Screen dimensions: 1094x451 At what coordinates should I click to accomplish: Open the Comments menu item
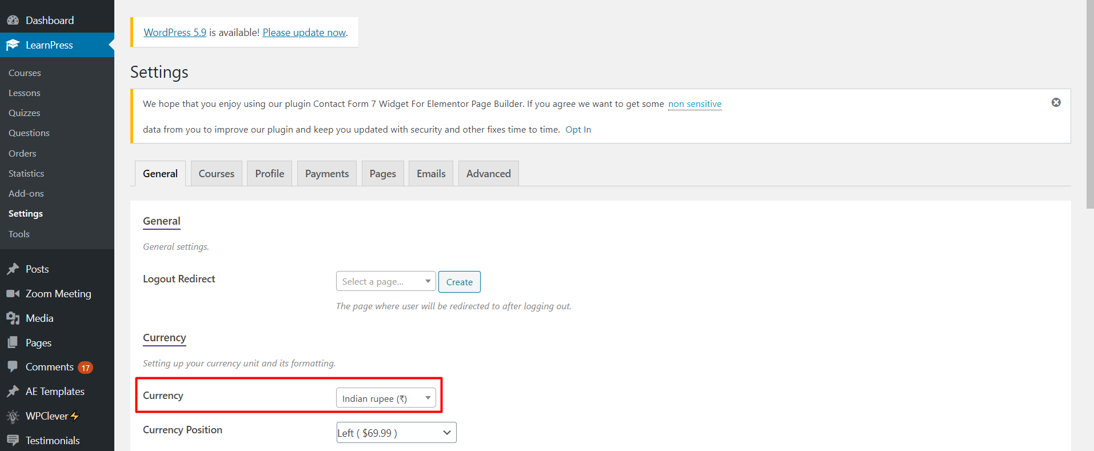pos(57,367)
